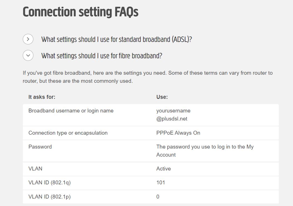Click the right-facing chevron circle icon
Image resolution: width=293 pixels, height=206 pixels.
[28, 39]
